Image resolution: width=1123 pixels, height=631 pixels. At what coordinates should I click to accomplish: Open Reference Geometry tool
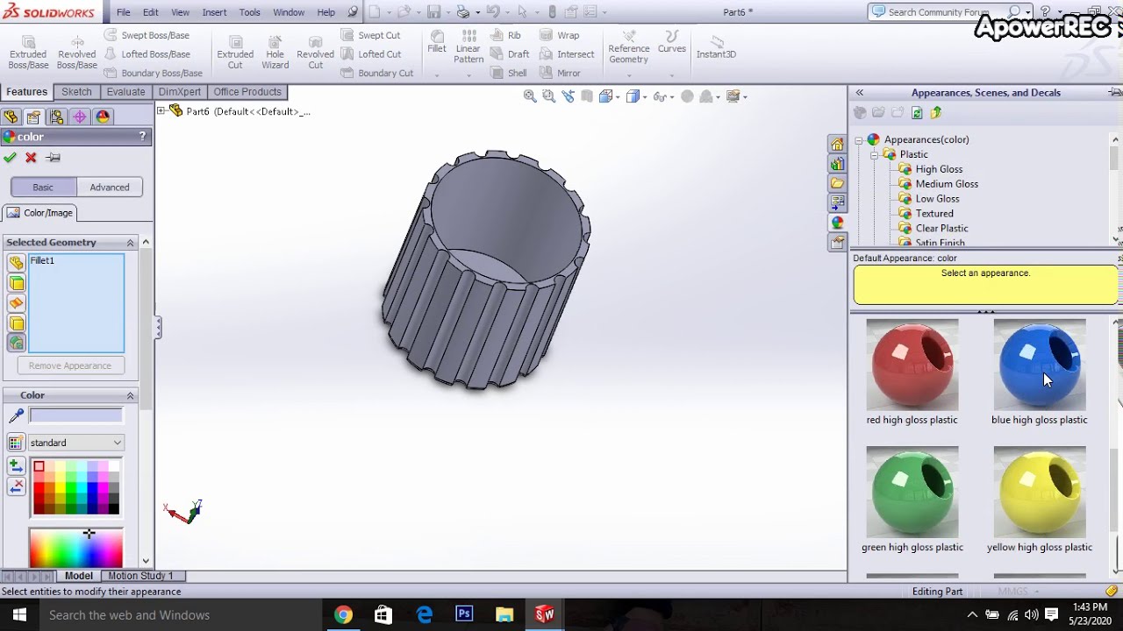[x=628, y=46]
